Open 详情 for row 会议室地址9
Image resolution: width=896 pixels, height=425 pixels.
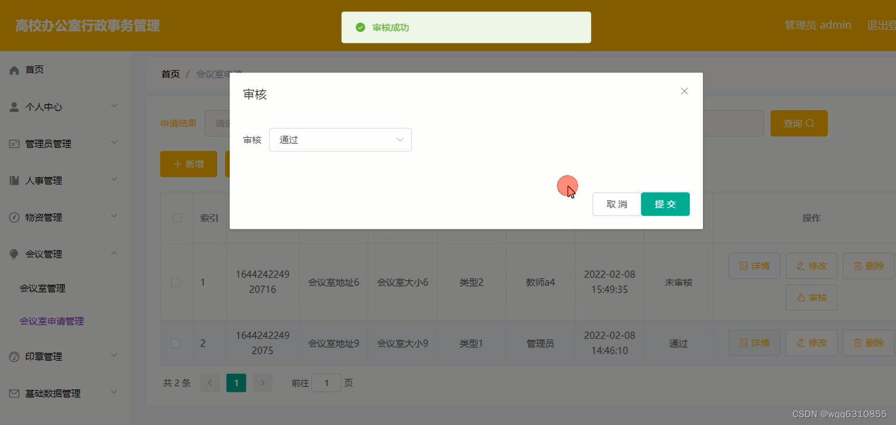[x=755, y=343]
